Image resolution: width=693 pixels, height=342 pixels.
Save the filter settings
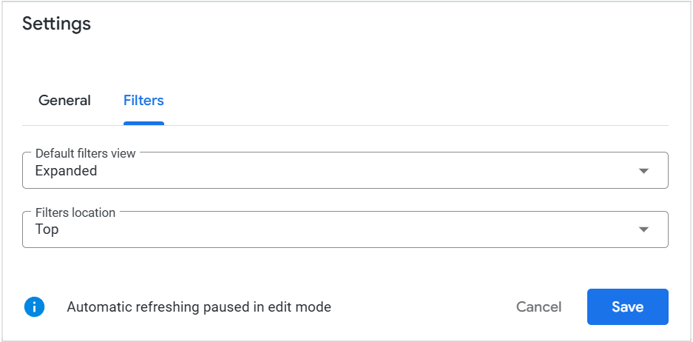point(627,306)
